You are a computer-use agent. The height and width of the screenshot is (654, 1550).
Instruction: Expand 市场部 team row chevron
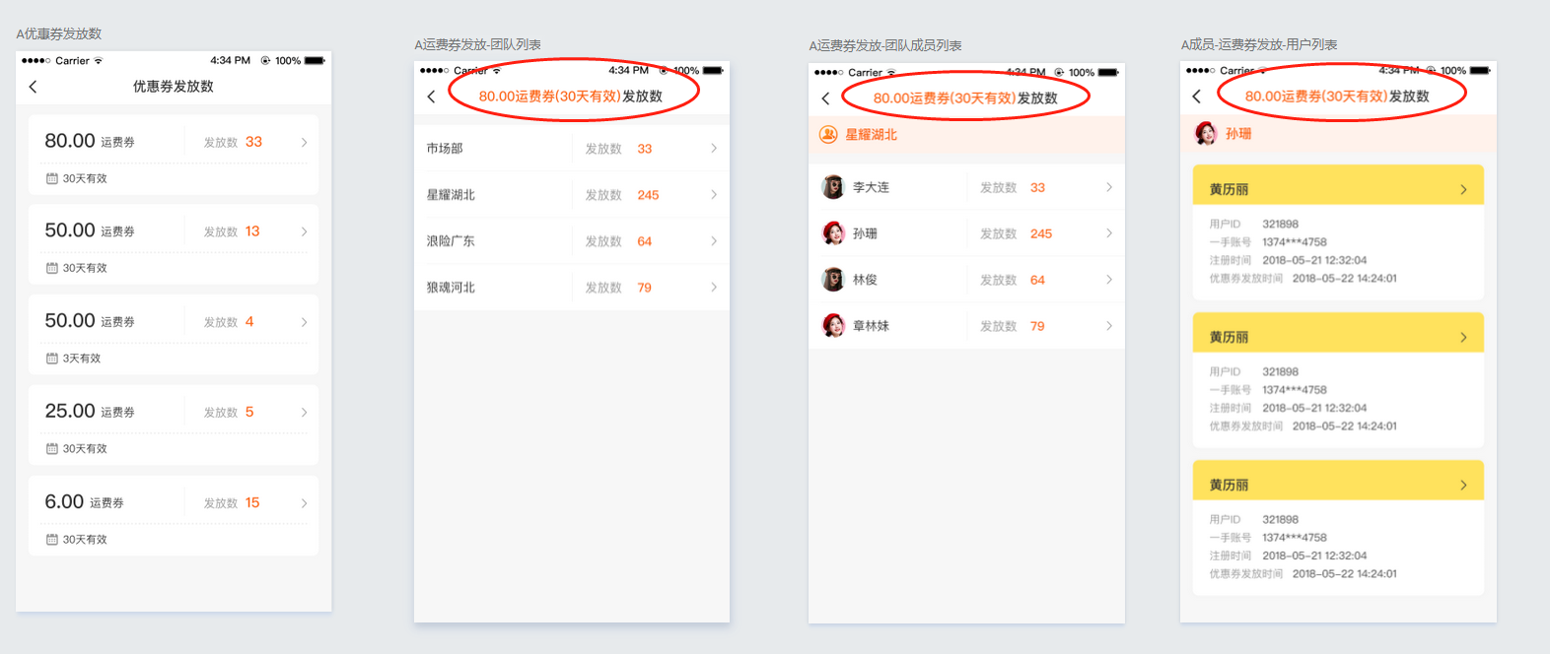pyautogui.click(x=714, y=149)
